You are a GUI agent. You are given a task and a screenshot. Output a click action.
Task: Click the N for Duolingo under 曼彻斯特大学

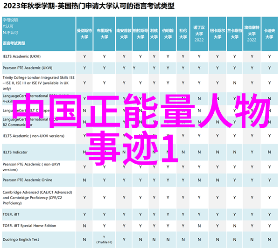click(84, 239)
